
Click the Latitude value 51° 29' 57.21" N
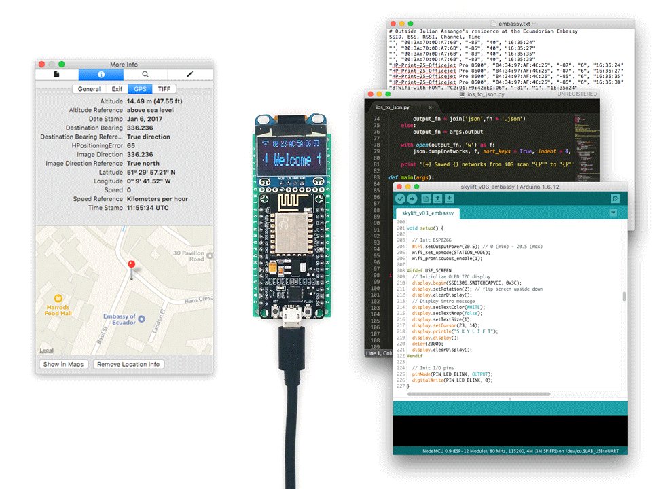click(151, 172)
